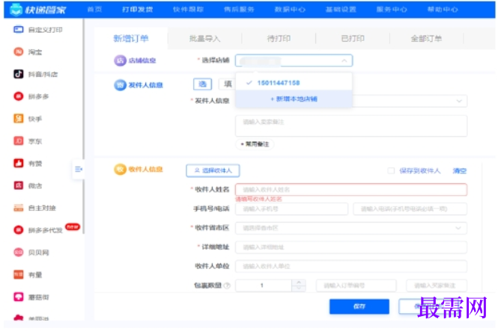Screen dimensions: 501x331
Task: Open 服务中心 in top menu
Action: (x=392, y=10)
